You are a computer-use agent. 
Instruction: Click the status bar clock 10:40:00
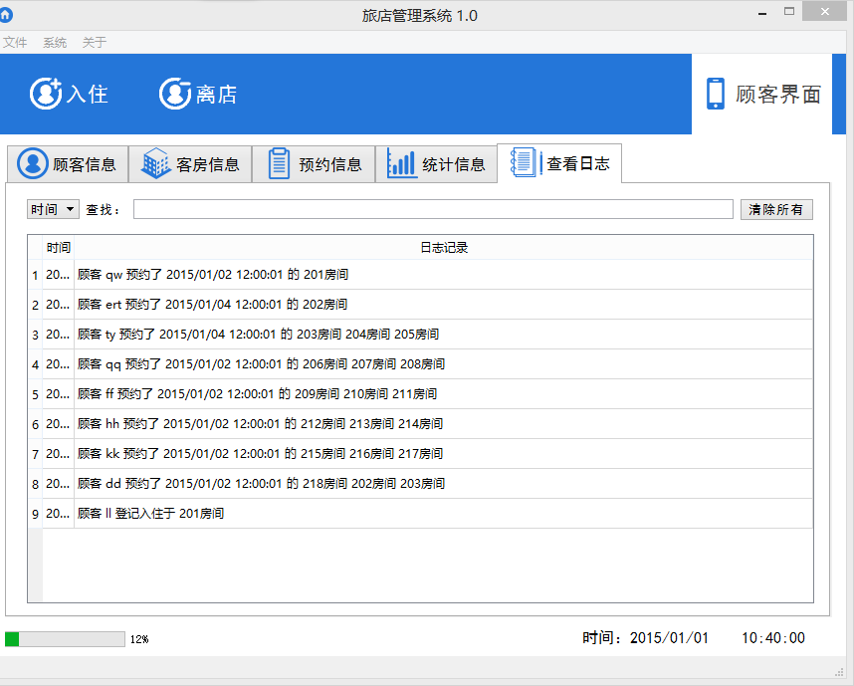772,638
